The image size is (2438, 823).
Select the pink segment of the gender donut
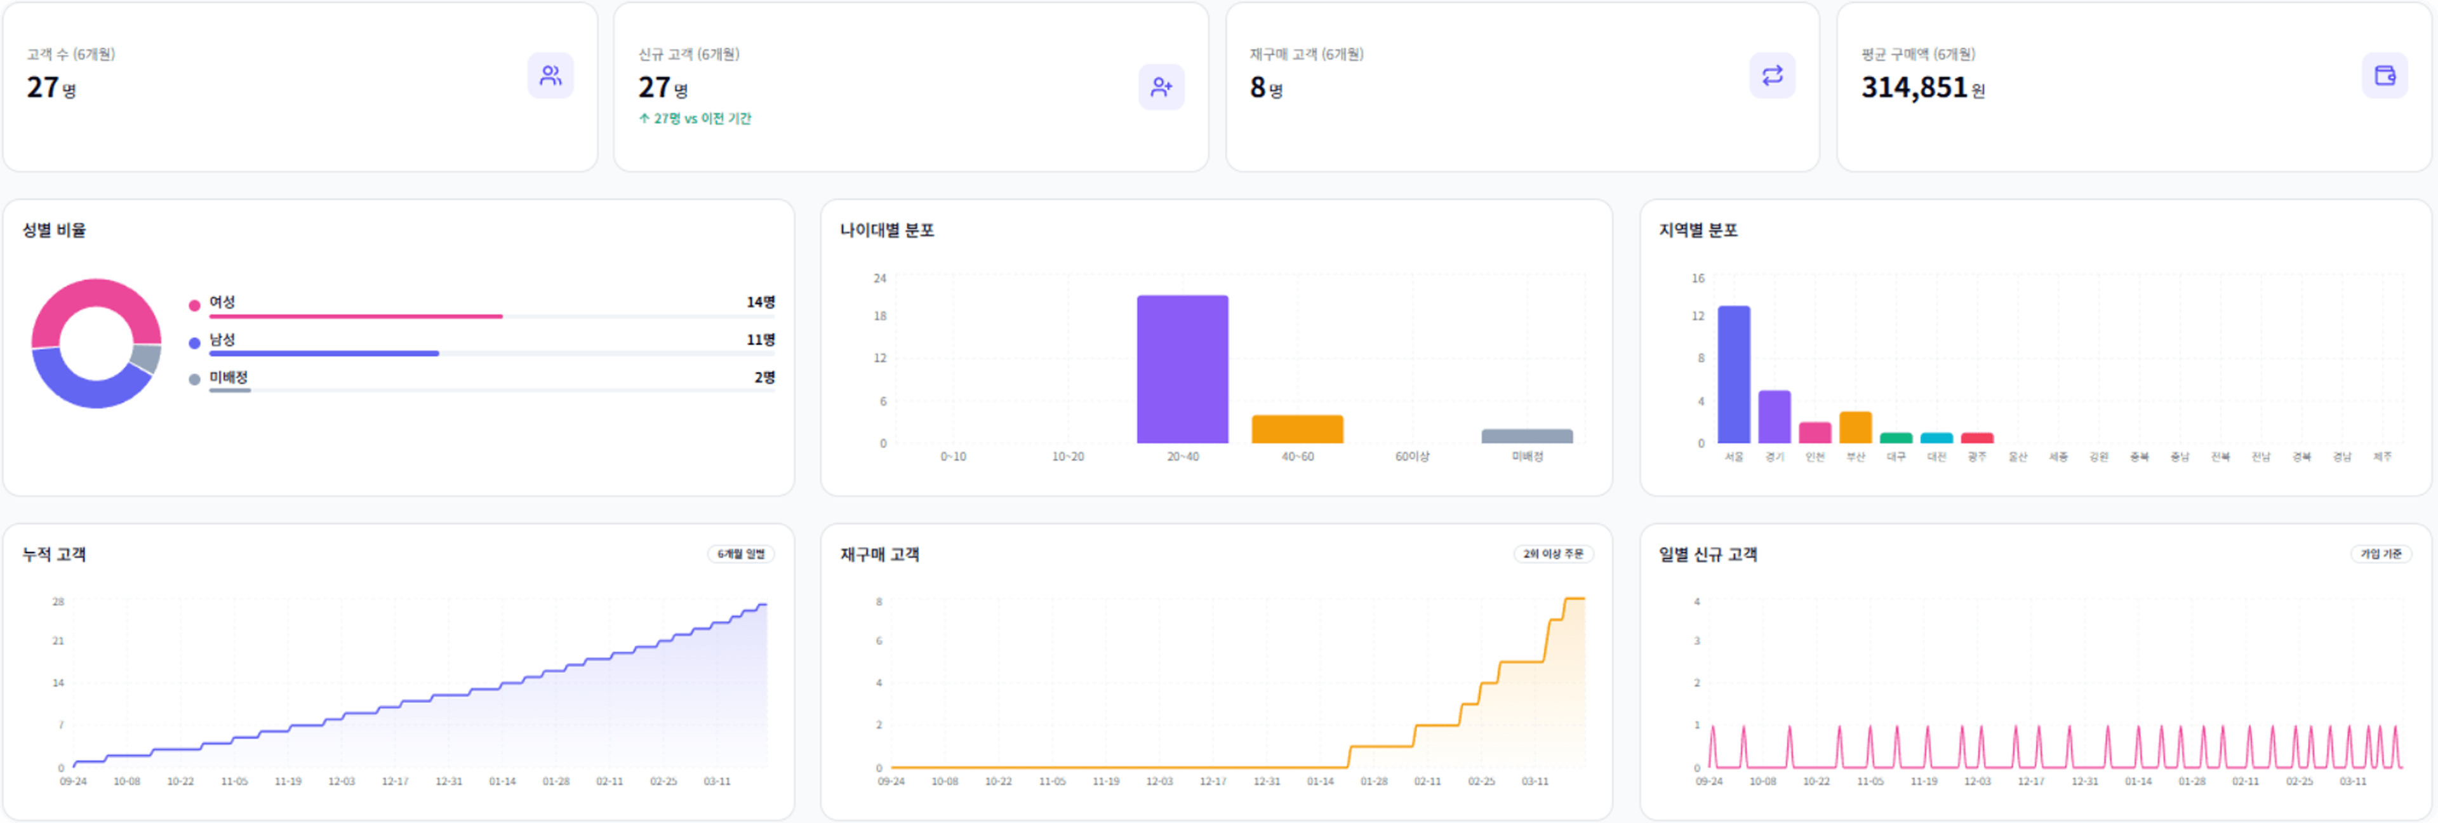click(x=97, y=293)
